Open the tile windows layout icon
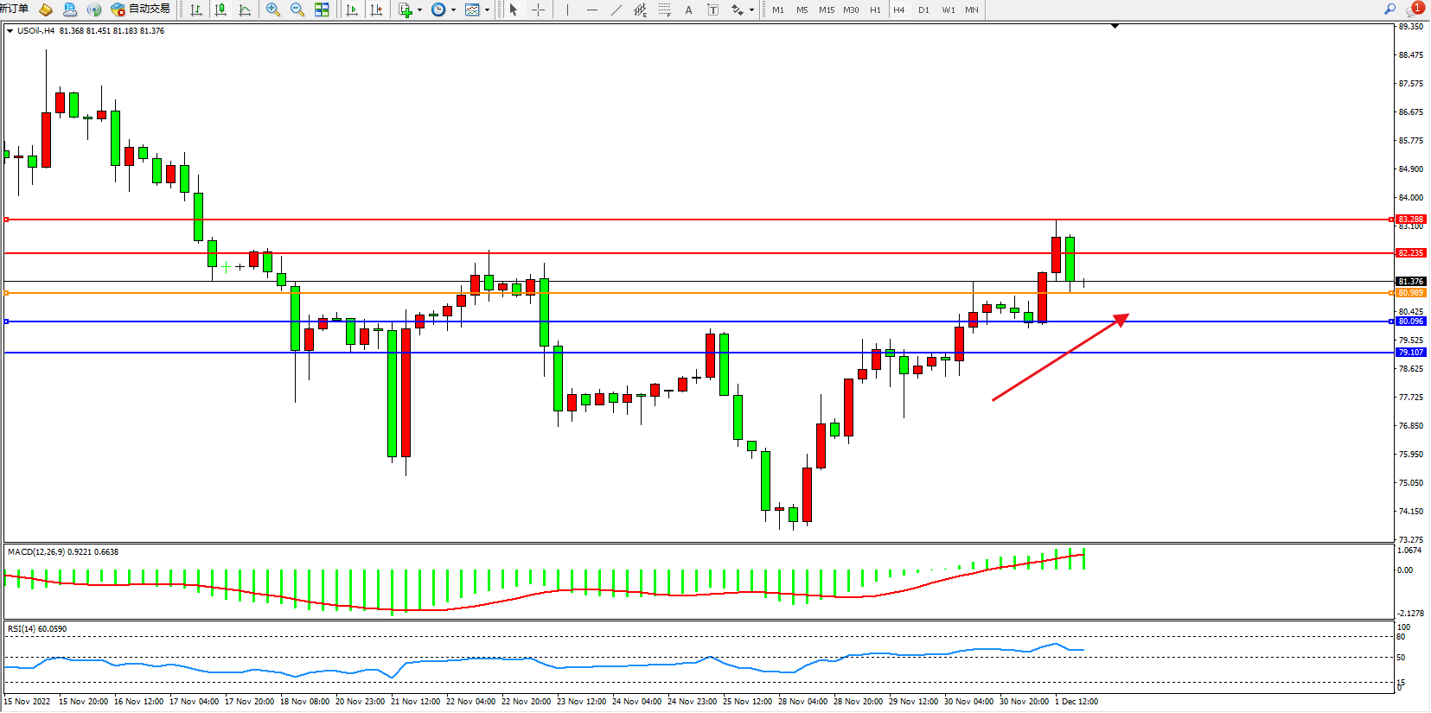Image resolution: width=1431 pixels, height=713 pixels. (x=322, y=10)
